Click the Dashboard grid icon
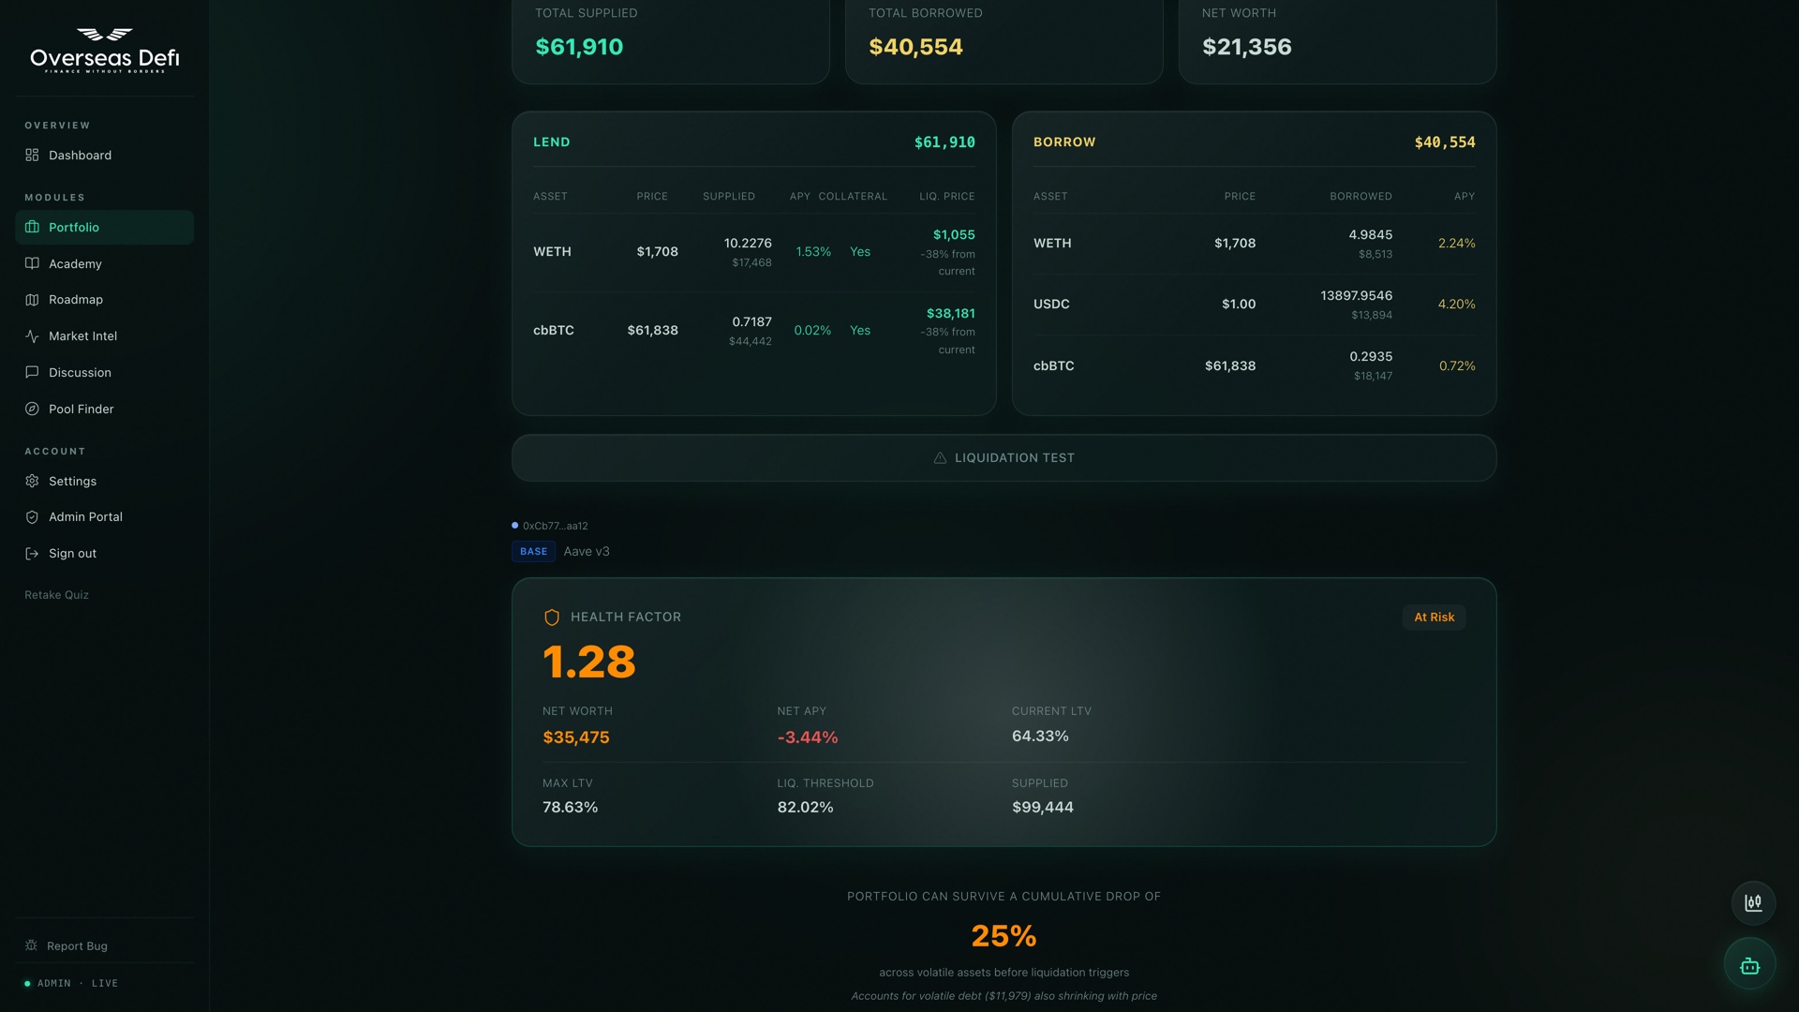Viewport: 1799px width, 1012px height. click(x=32, y=156)
